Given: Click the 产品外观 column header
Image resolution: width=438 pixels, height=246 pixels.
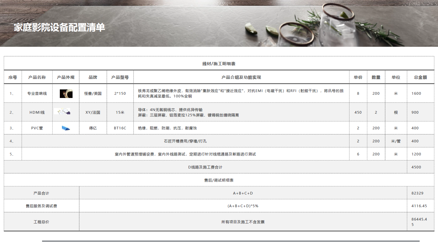Looking at the screenshot, I should (66, 77).
